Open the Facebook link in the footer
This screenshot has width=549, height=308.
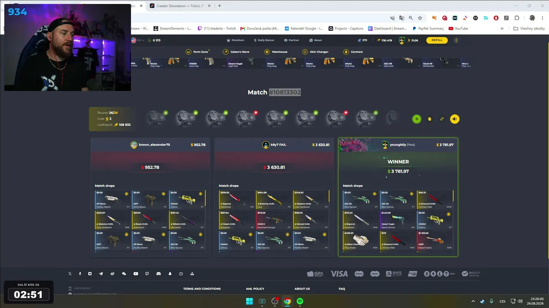pyautogui.click(x=80, y=274)
